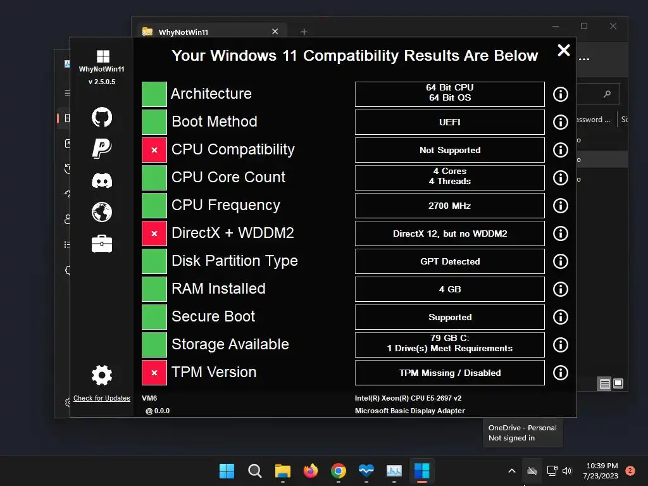Select the WhyNotWin11 tab in File Explorer
The image size is (648, 486).
[211, 32]
